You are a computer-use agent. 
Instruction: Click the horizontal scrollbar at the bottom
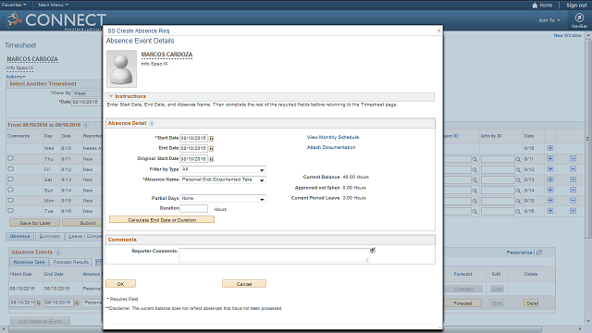pyautogui.click(x=276, y=329)
